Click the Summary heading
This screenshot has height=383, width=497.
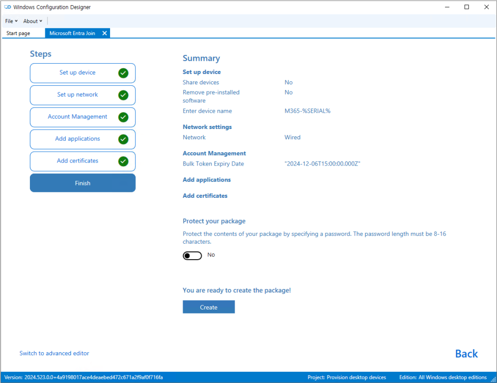click(x=201, y=58)
